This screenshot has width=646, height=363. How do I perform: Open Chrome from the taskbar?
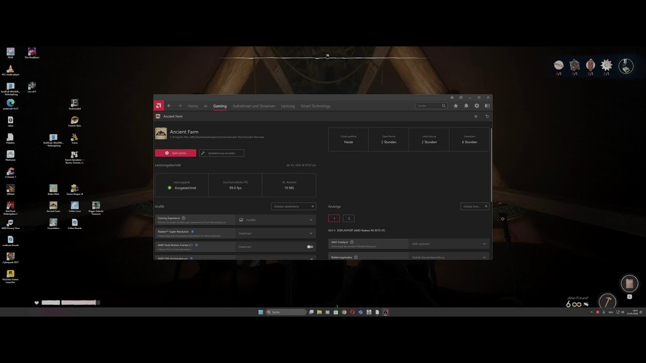click(x=344, y=312)
